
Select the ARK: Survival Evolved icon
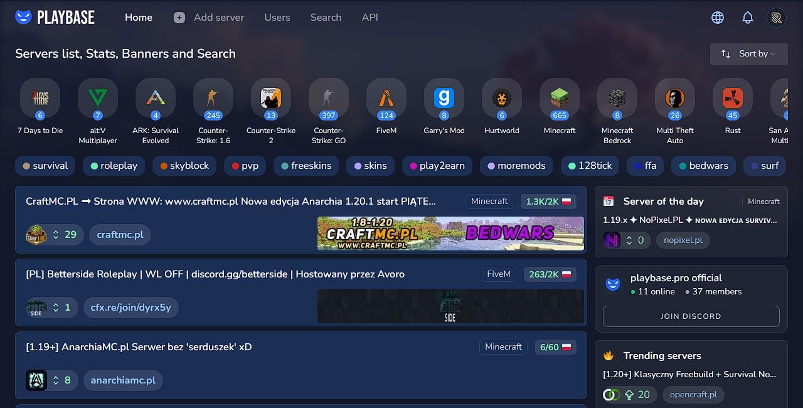tap(155, 98)
